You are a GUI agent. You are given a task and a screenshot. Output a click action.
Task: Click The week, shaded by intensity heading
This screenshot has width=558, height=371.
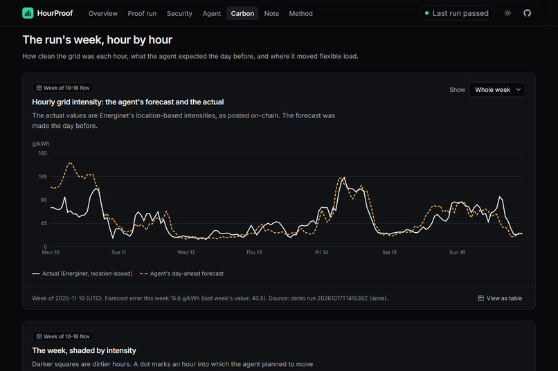(84, 350)
